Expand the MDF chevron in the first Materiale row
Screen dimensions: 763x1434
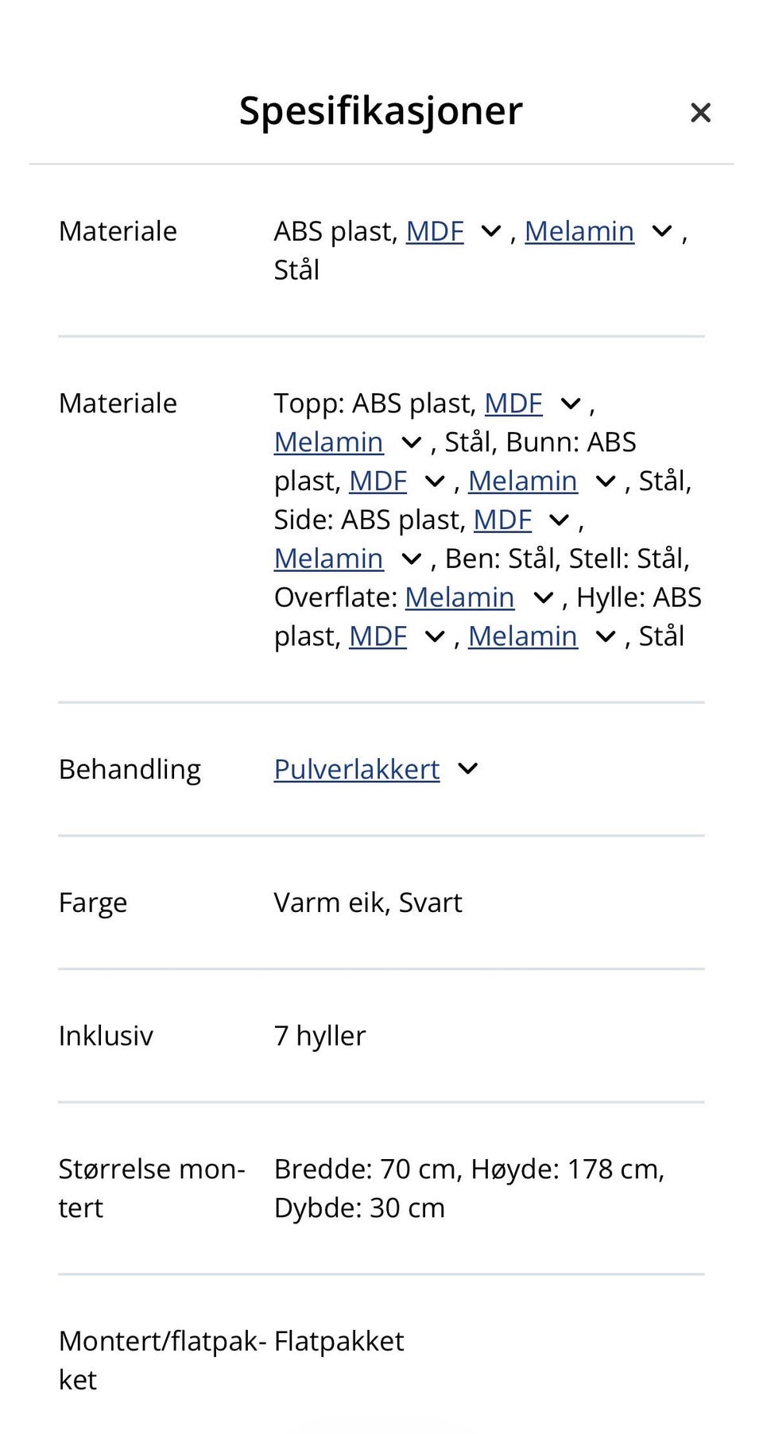(x=492, y=231)
